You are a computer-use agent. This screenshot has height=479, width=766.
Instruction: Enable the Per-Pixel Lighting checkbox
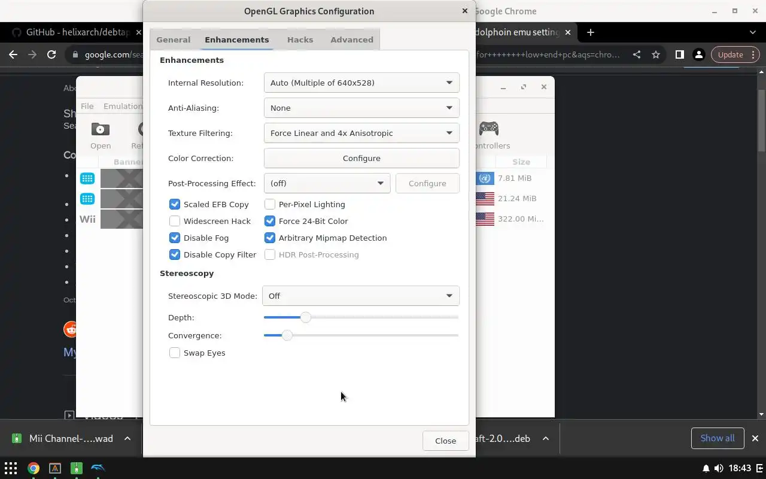point(270,204)
